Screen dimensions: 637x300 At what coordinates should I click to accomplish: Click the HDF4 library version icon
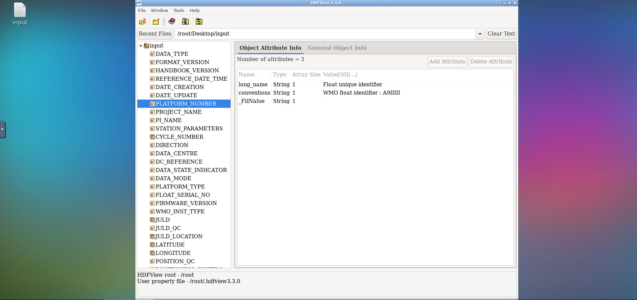click(185, 22)
